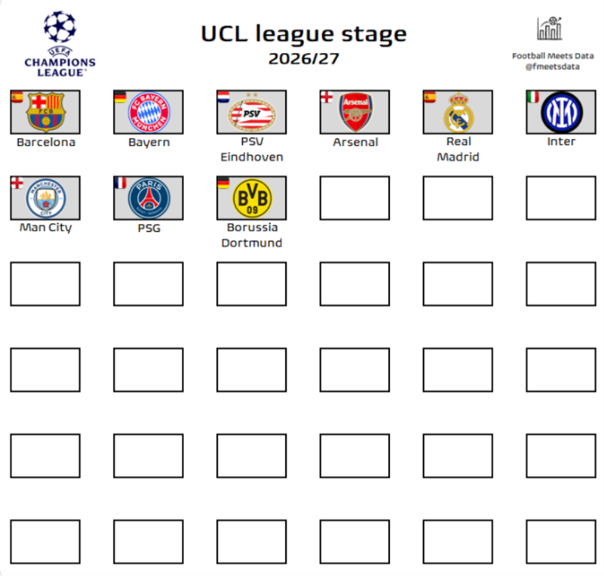
Task: Select the Bayern Munich logo
Action: [x=149, y=112]
